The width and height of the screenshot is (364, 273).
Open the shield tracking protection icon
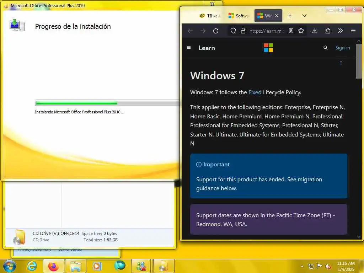pyautogui.click(x=233, y=31)
